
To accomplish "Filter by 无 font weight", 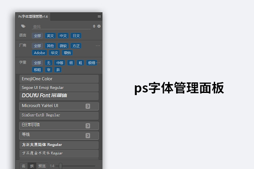I will click(x=49, y=63).
